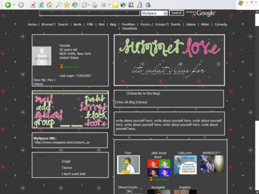Click the vertical page scrollbar

click(x=257, y=102)
